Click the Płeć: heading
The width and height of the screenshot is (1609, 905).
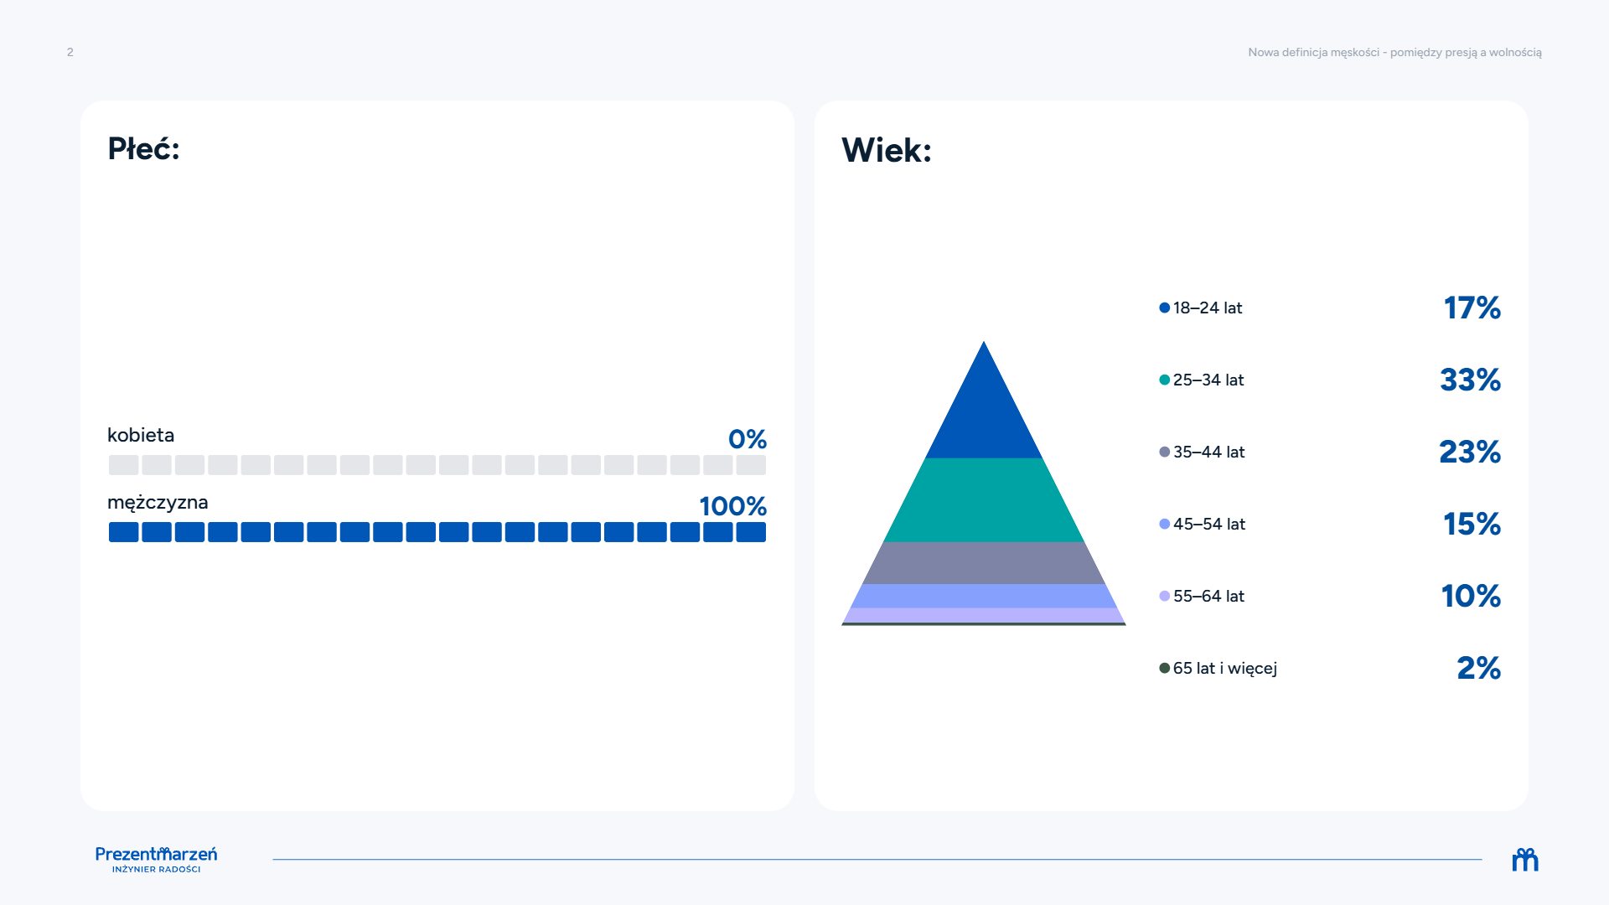[x=143, y=149]
